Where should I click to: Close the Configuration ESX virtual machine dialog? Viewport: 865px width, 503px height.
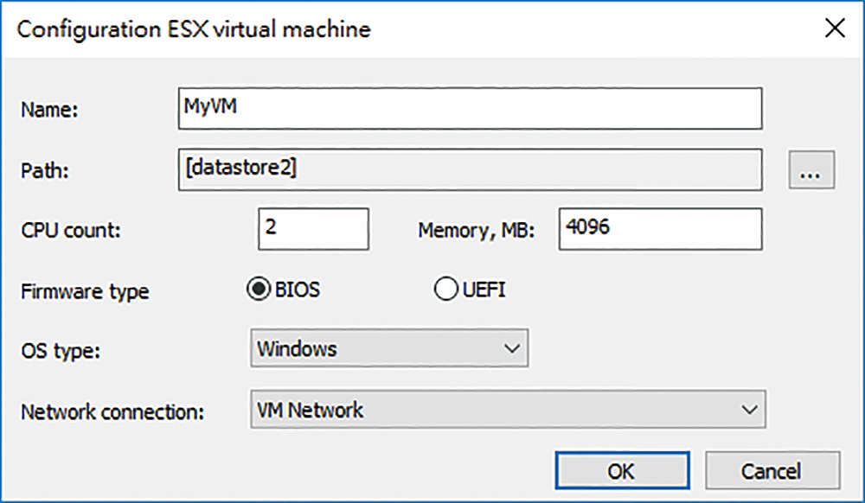pyautogui.click(x=835, y=28)
